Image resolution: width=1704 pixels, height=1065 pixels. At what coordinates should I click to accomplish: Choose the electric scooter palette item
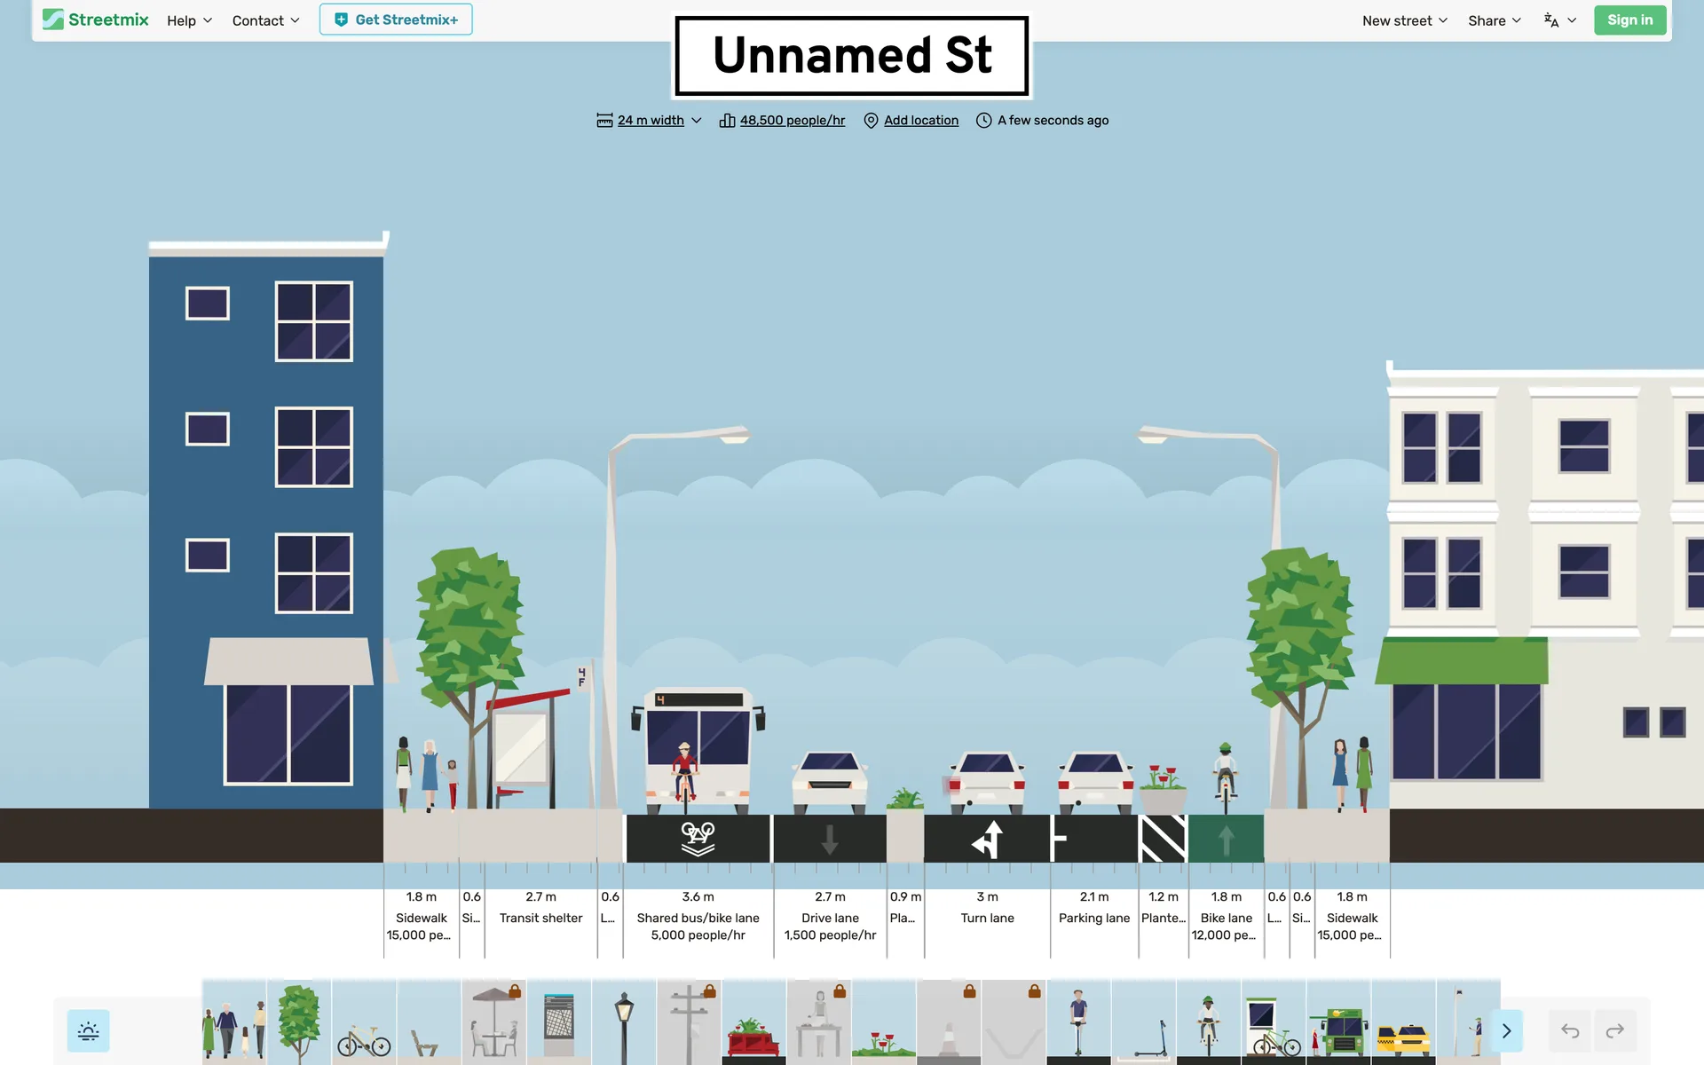(x=1143, y=1022)
